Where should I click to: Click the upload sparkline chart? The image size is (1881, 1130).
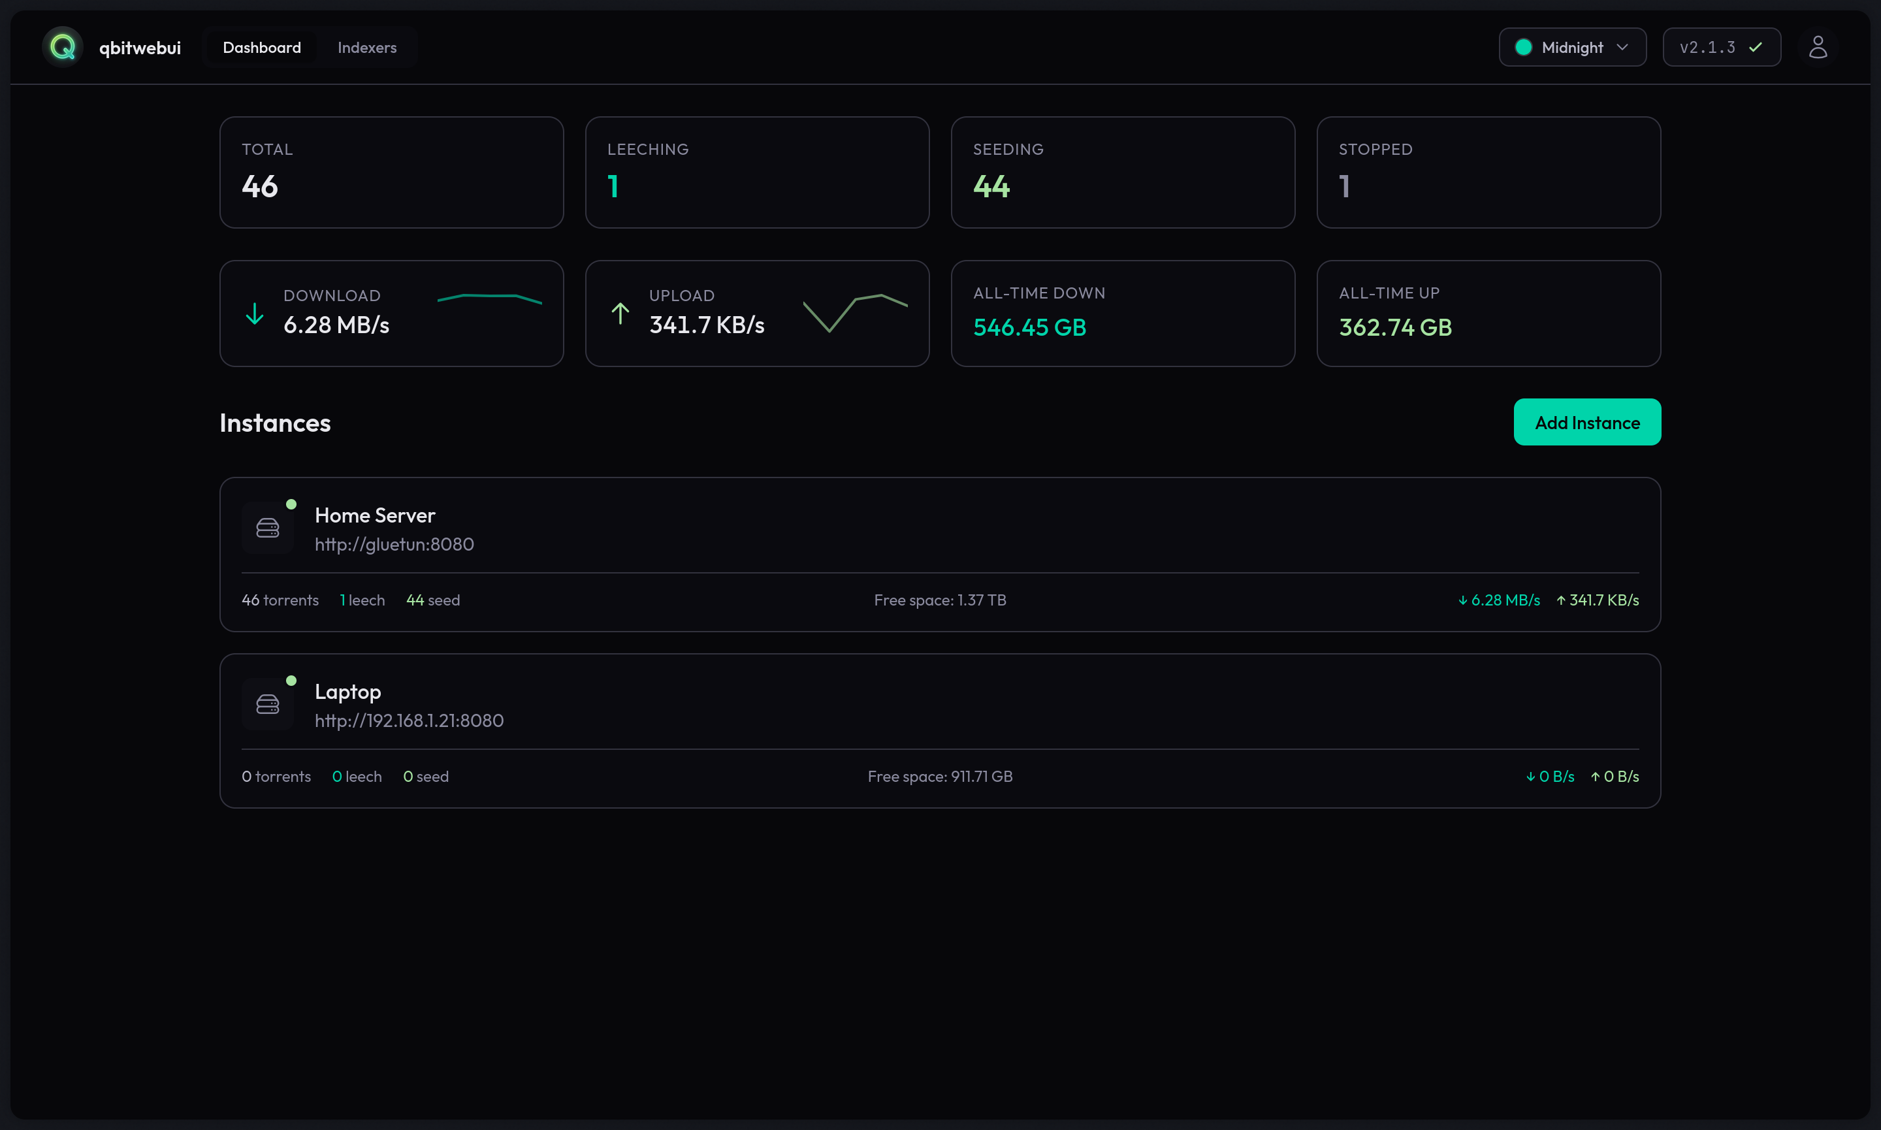coord(854,312)
